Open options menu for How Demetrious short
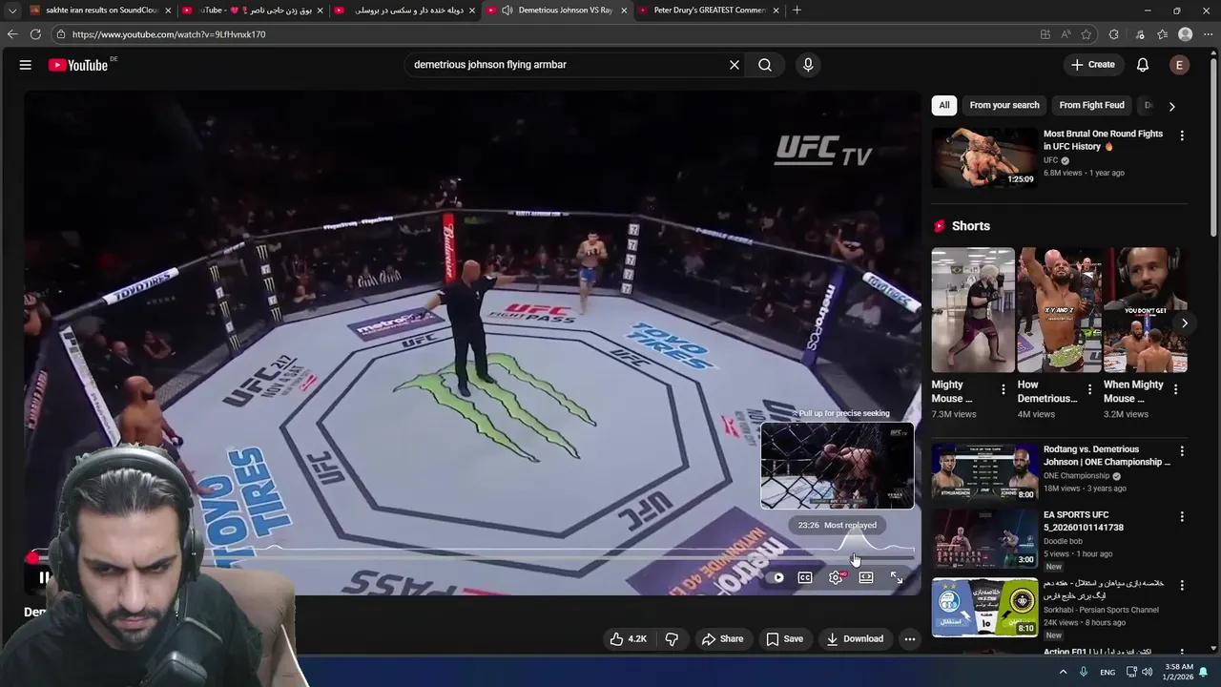Image resolution: width=1221 pixels, height=687 pixels. click(x=1089, y=389)
